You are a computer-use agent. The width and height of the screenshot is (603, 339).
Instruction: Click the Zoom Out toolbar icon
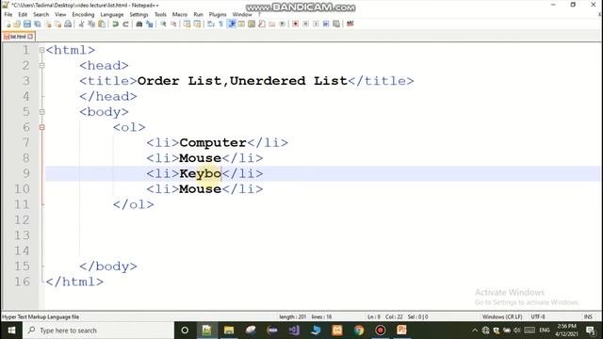click(x=173, y=24)
